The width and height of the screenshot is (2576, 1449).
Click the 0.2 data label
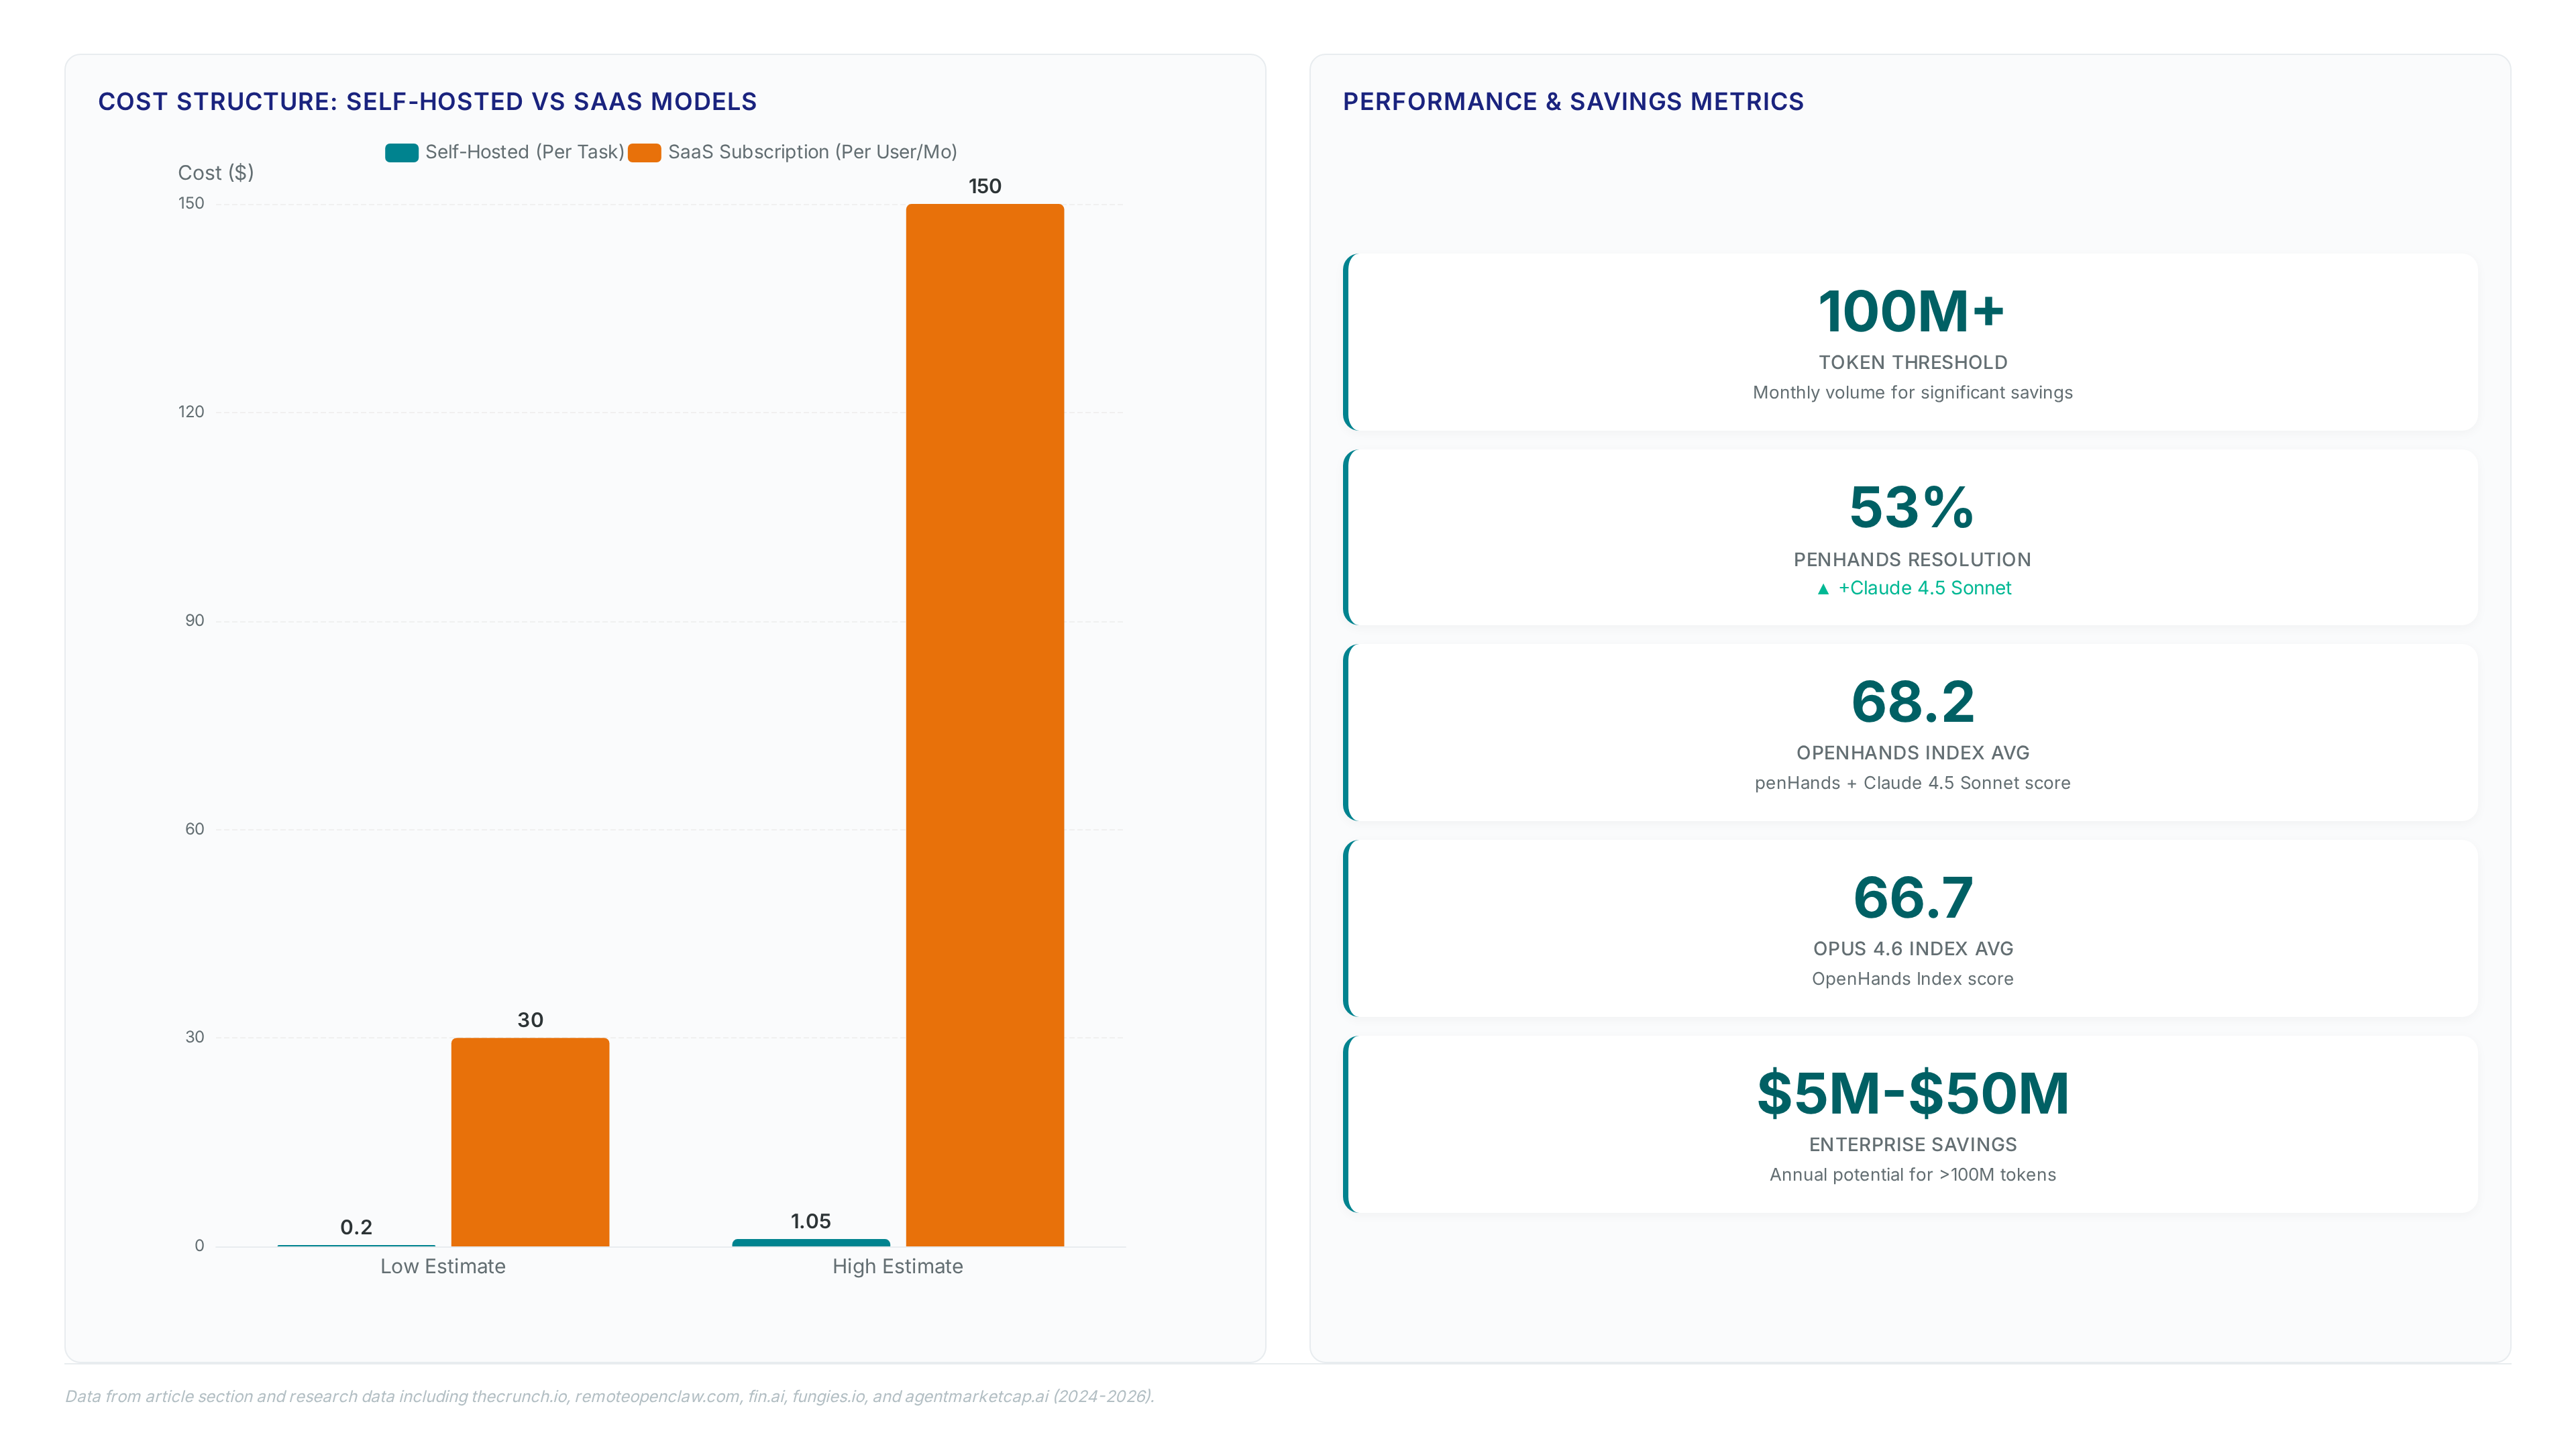pos(356,1227)
